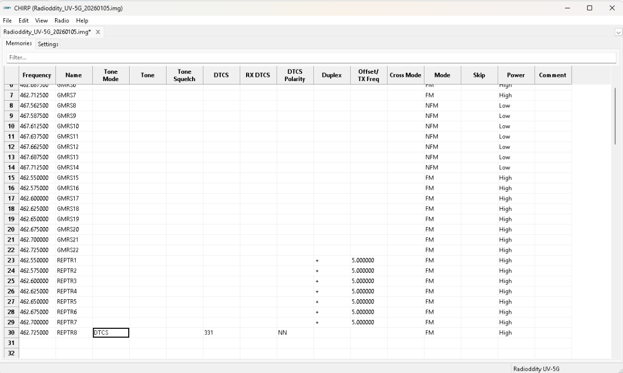The image size is (623, 373).
Task: Close the Radioddity_UV-5G file tab
Action: pyautogui.click(x=98, y=32)
